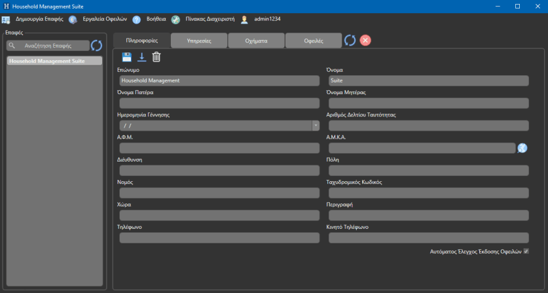
Task: Click the Νομός input field
Action: click(x=219, y=193)
